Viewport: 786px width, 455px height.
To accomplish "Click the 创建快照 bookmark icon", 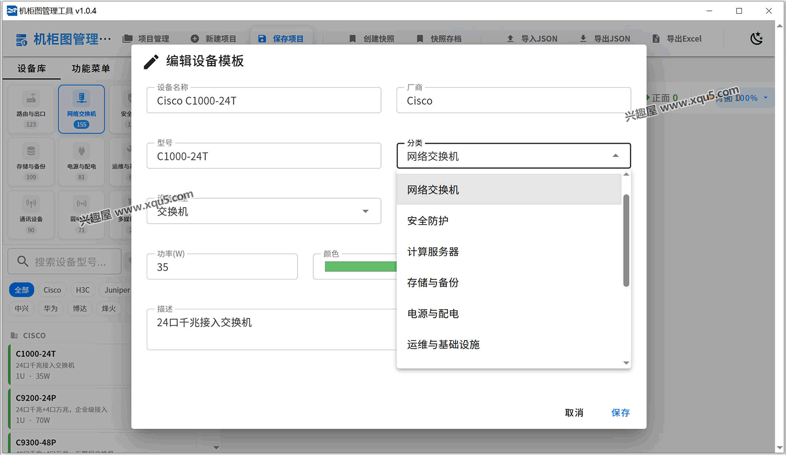I will [353, 39].
